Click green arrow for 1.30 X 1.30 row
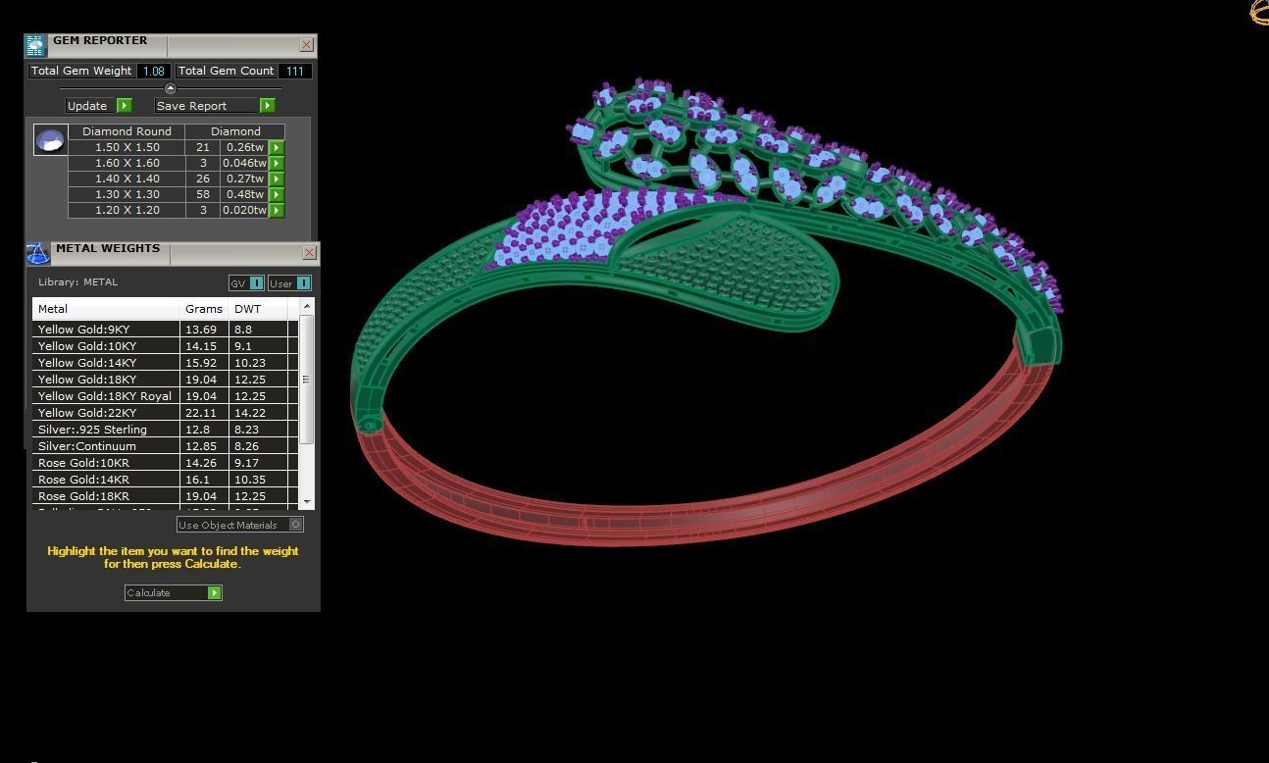This screenshot has height=763, width=1269. tap(277, 194)
